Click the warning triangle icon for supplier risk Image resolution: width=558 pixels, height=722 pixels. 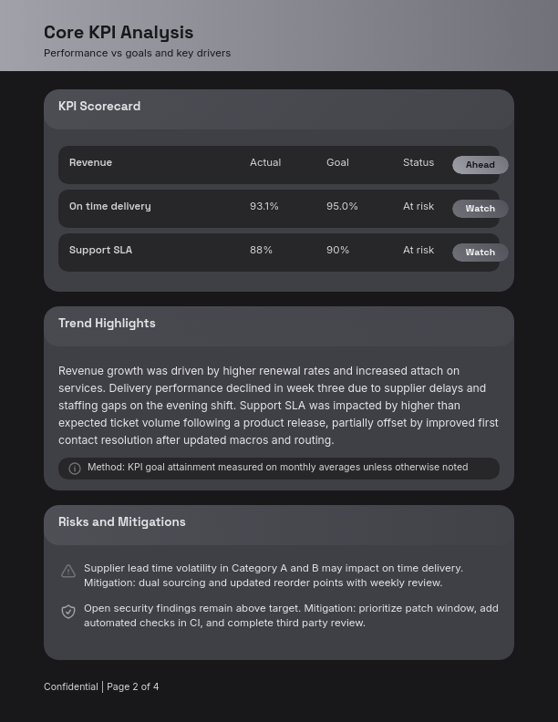[68, 572]
